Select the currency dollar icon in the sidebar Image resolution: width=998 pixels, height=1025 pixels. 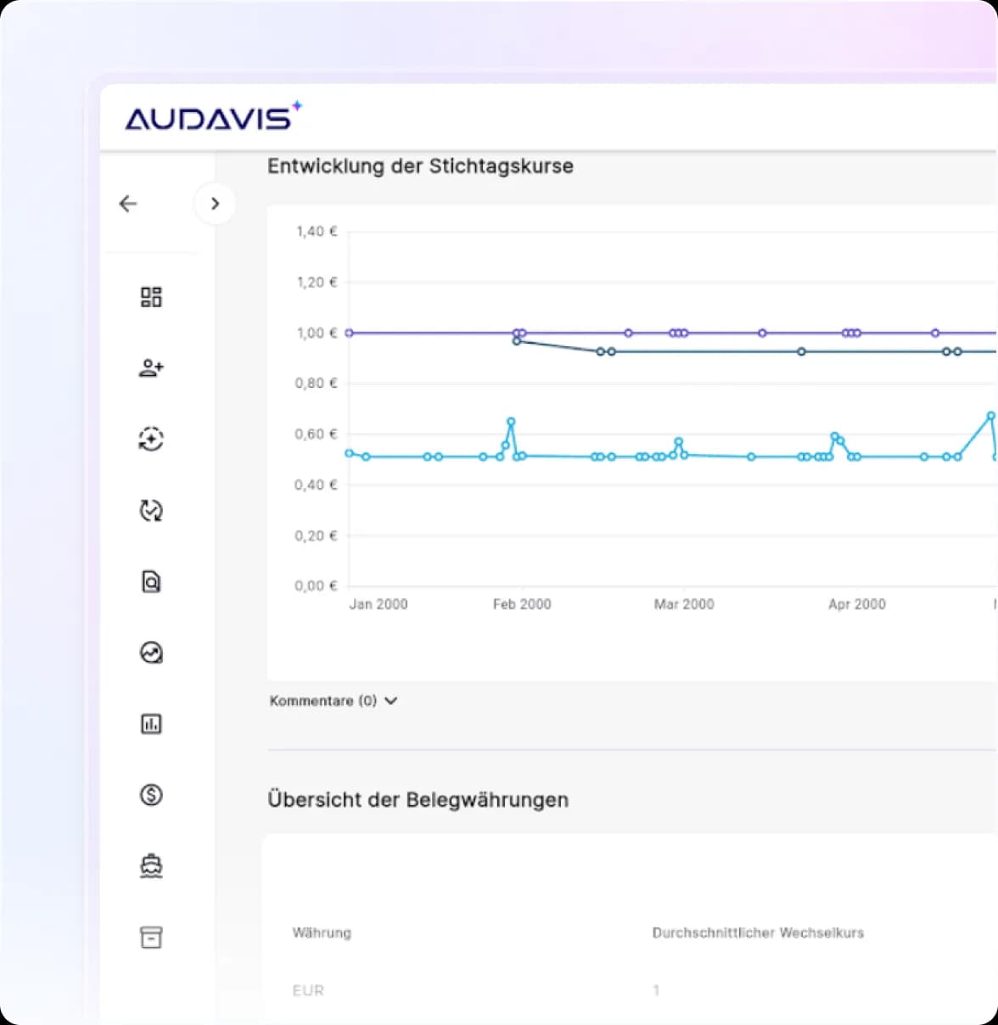150,795
